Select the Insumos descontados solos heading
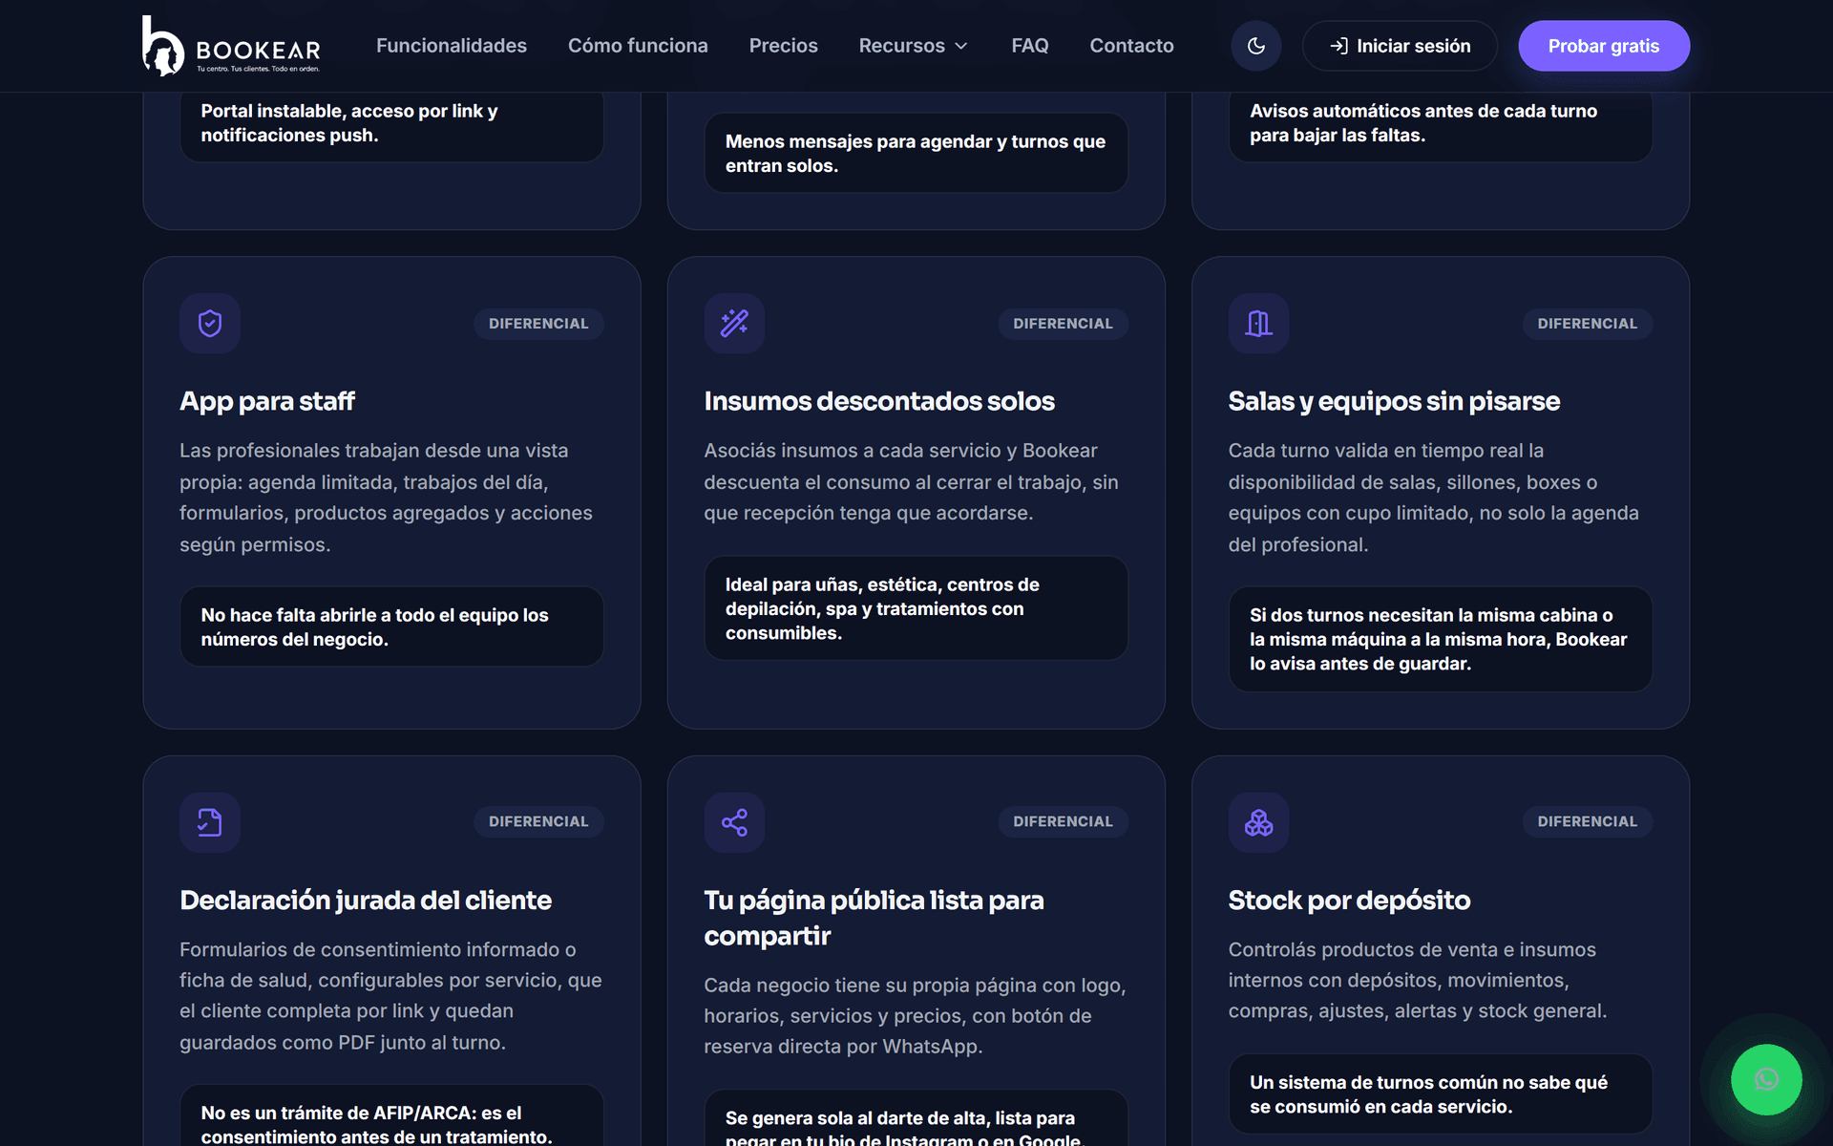 pos(879,401)
